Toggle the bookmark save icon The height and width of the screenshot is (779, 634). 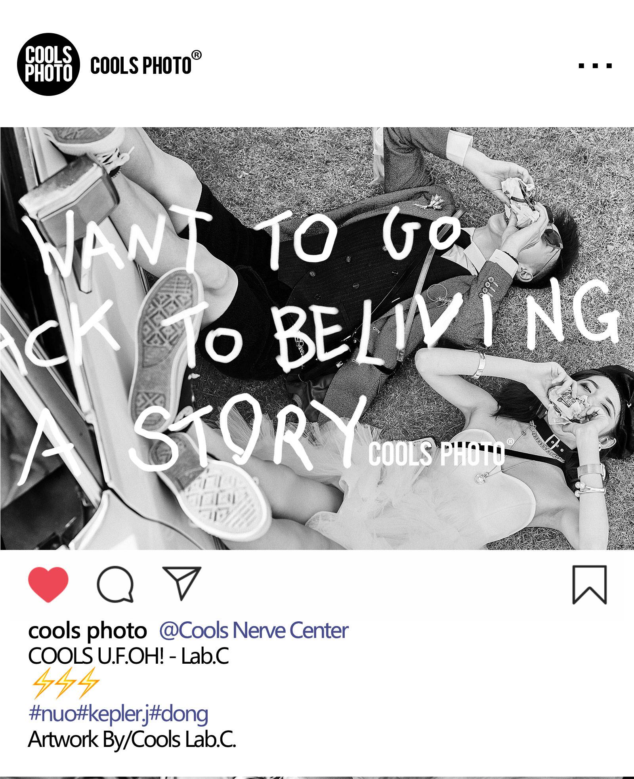(590, 585)
